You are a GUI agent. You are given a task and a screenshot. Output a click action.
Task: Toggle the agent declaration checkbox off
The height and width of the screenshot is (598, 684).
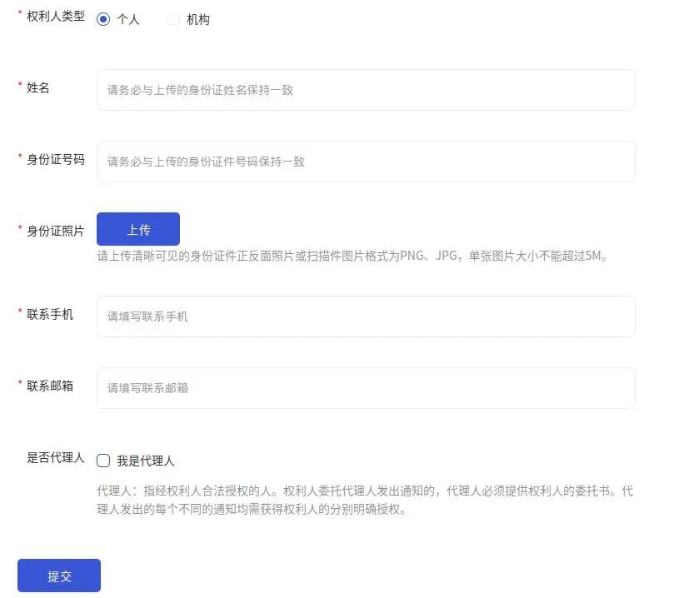[x=102, y=458]
